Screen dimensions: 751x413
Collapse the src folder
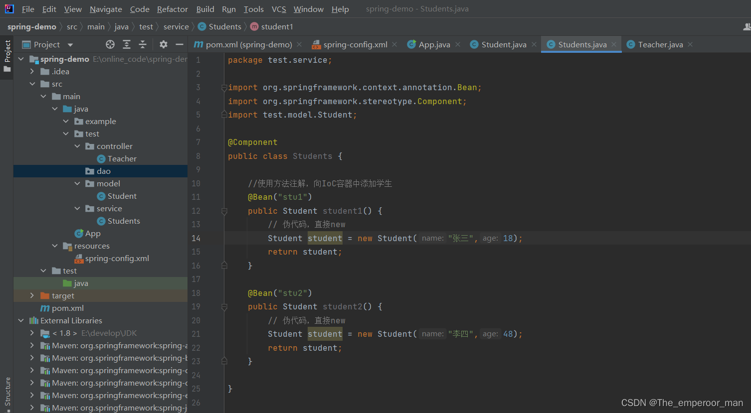coord(32,84)
